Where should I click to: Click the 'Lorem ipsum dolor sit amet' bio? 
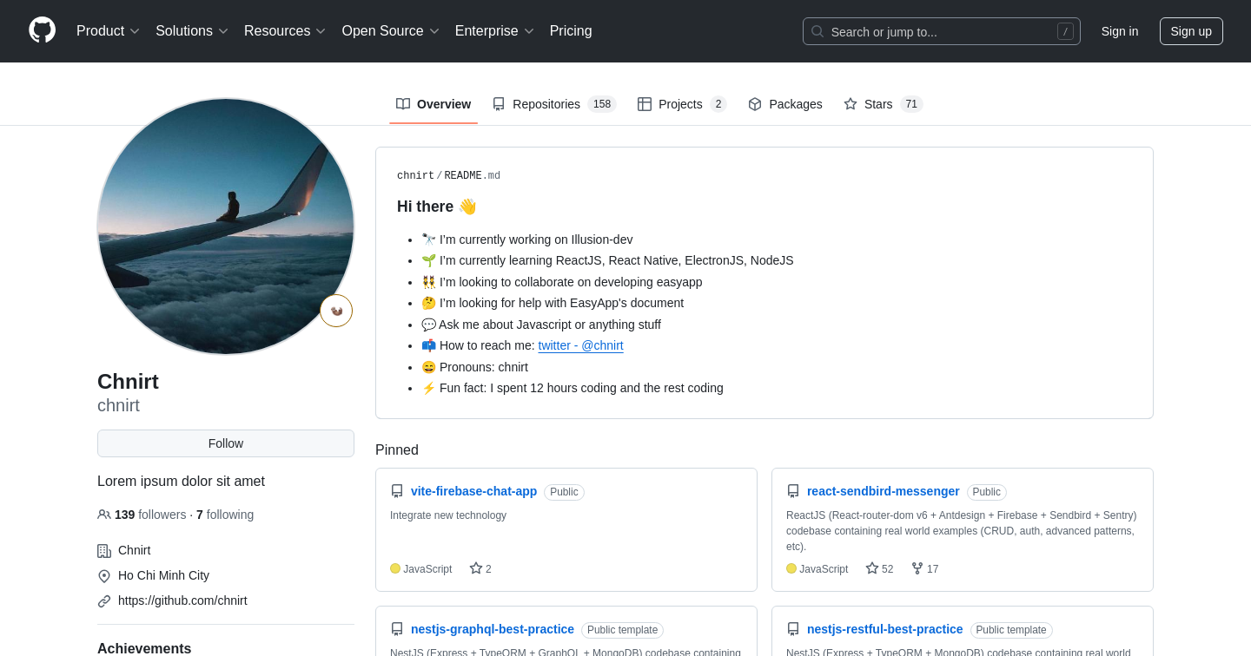click(181, 481)
